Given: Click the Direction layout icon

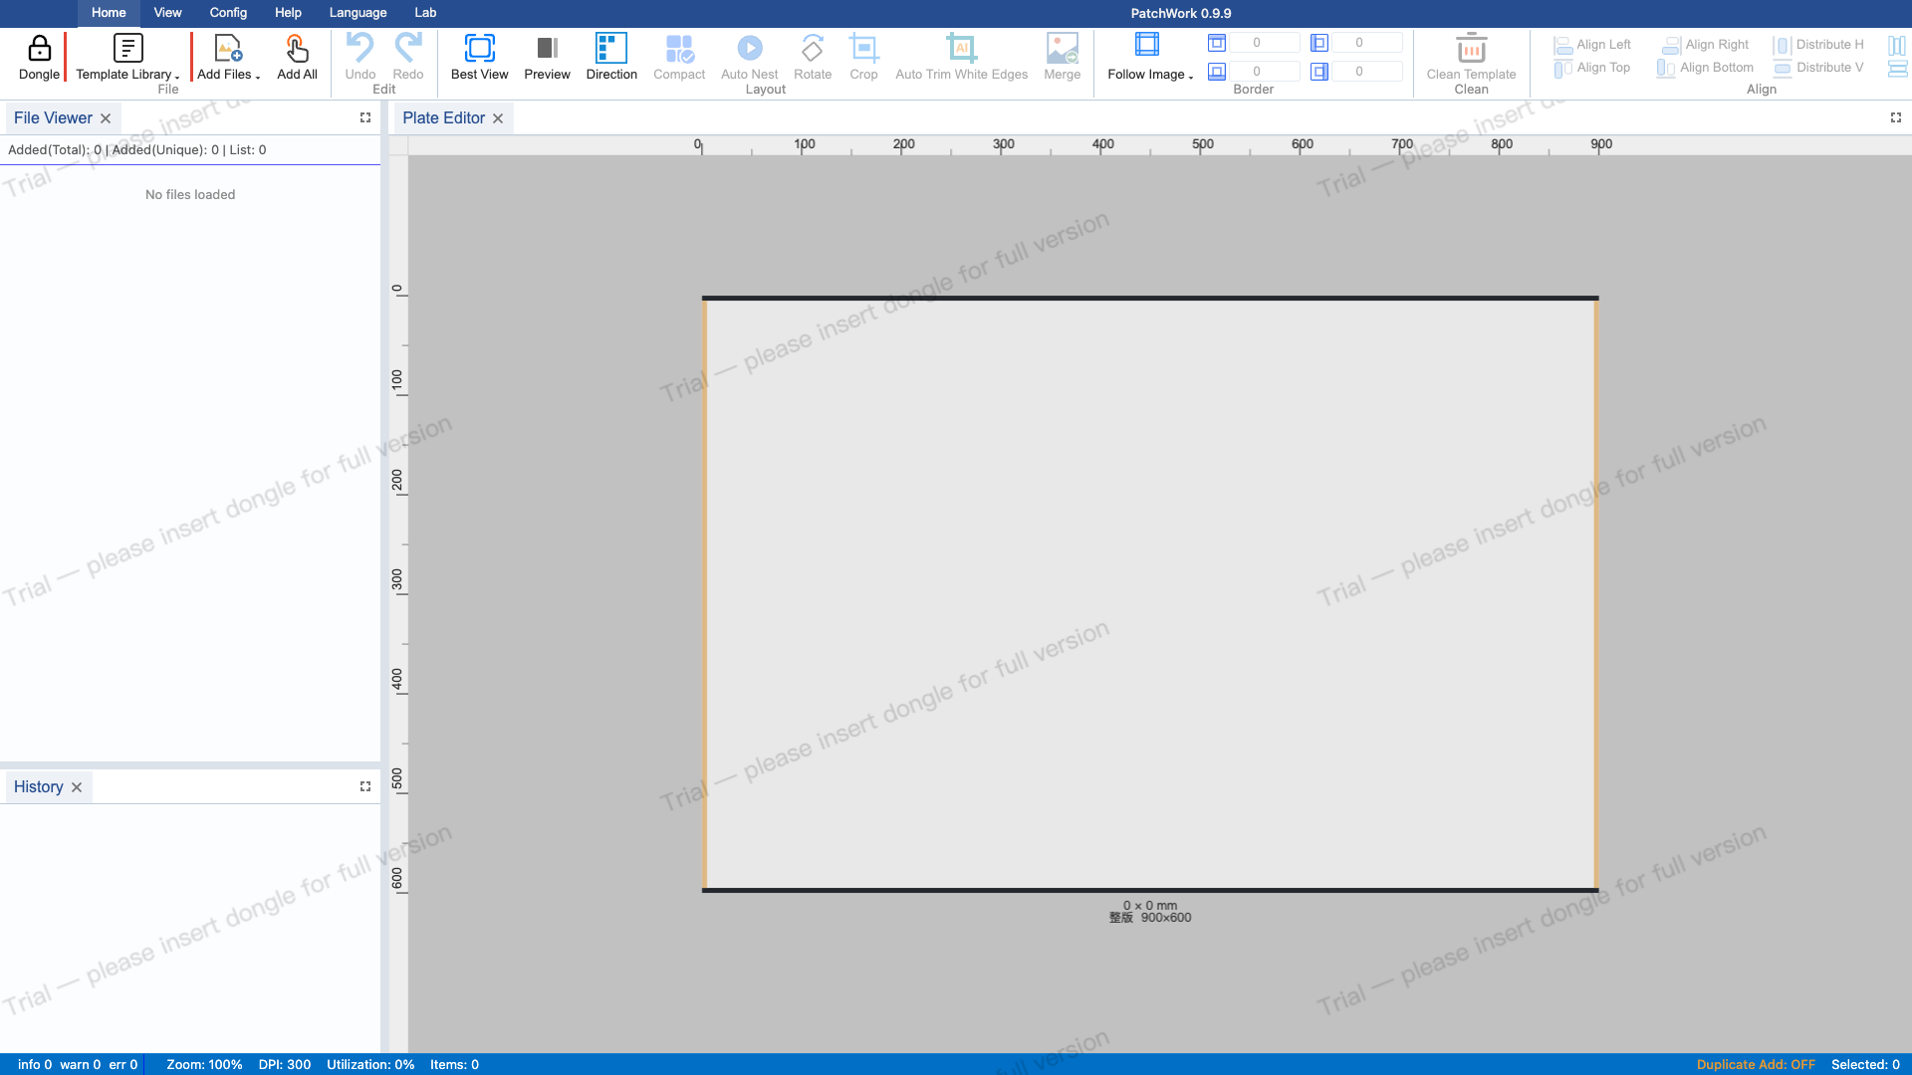Looking at the screenshot, I should tap(610, 48).
